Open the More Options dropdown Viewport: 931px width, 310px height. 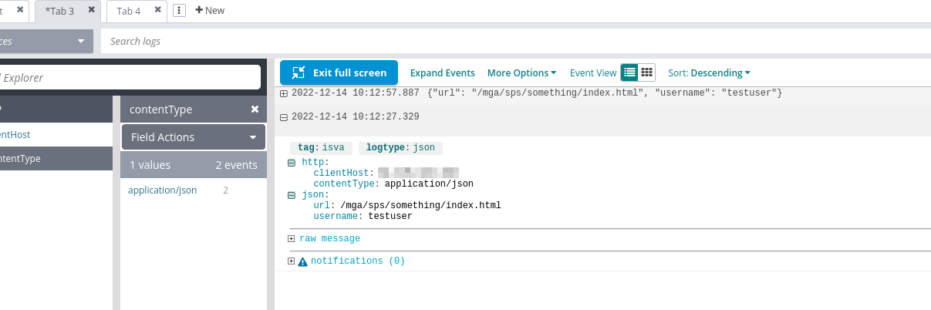(x=521, y=73)
